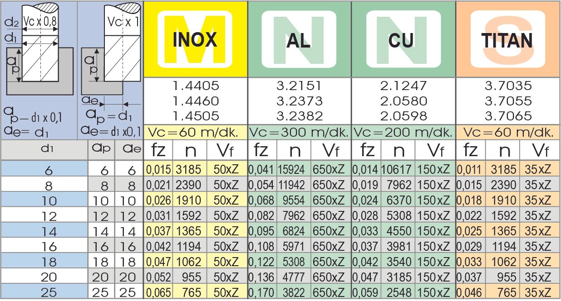The image size is (561, 301).
Task: Select INOX fz value 0,021
Action: click(x=158, y=185)
